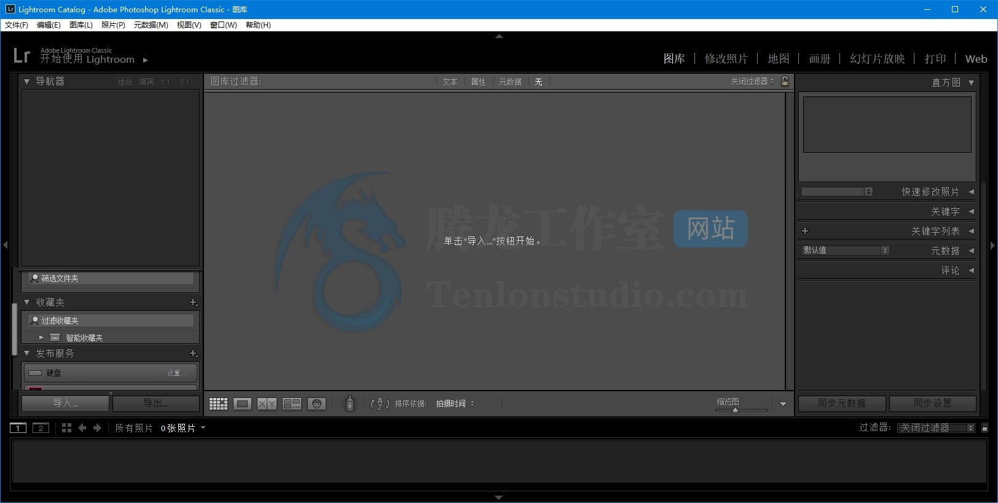Select Metadata filter in Library Filter bar
The width and height of the screenshot is (998, 503).
(x=510, y=82)
